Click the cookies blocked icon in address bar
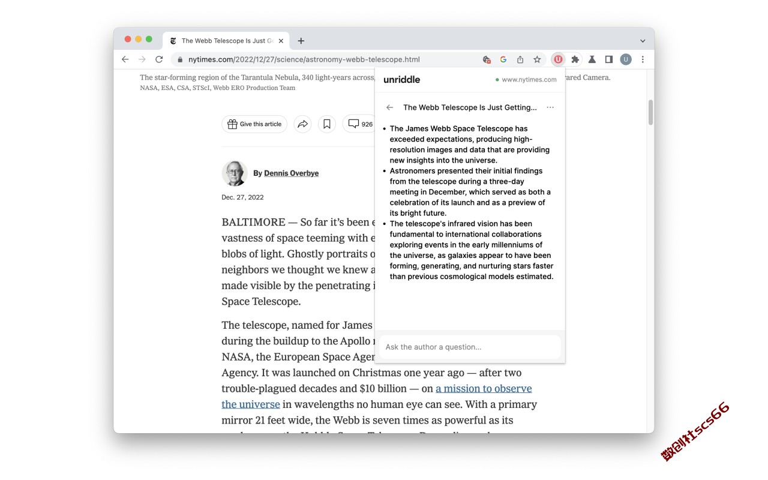This screenshot has width=768, height=480. click(x=487, y=59)
